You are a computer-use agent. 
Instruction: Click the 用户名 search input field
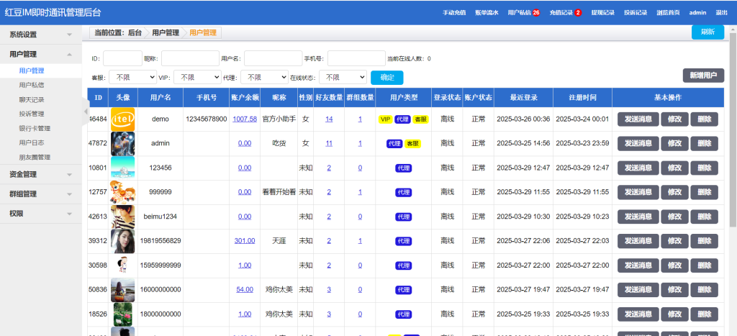pyautogui.click(x=273, y=58)
